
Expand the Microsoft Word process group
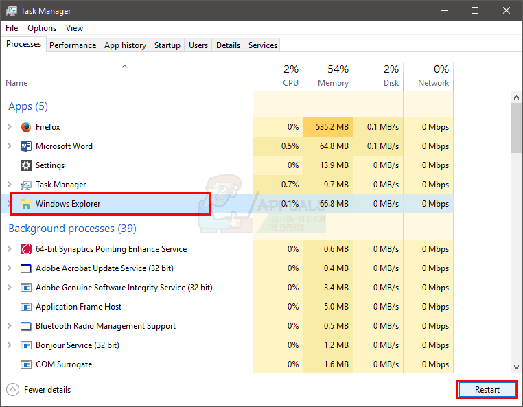(x=9, y=146)
